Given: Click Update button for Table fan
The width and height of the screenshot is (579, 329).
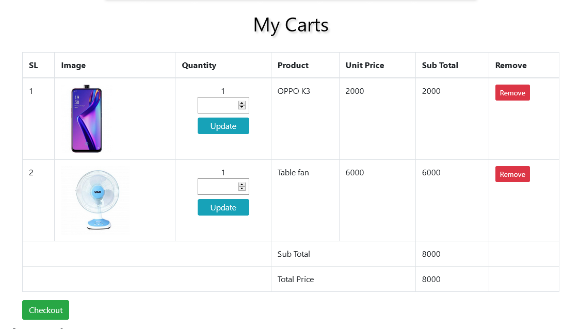Looking at the screenshot, I should (x=223, y=207).
